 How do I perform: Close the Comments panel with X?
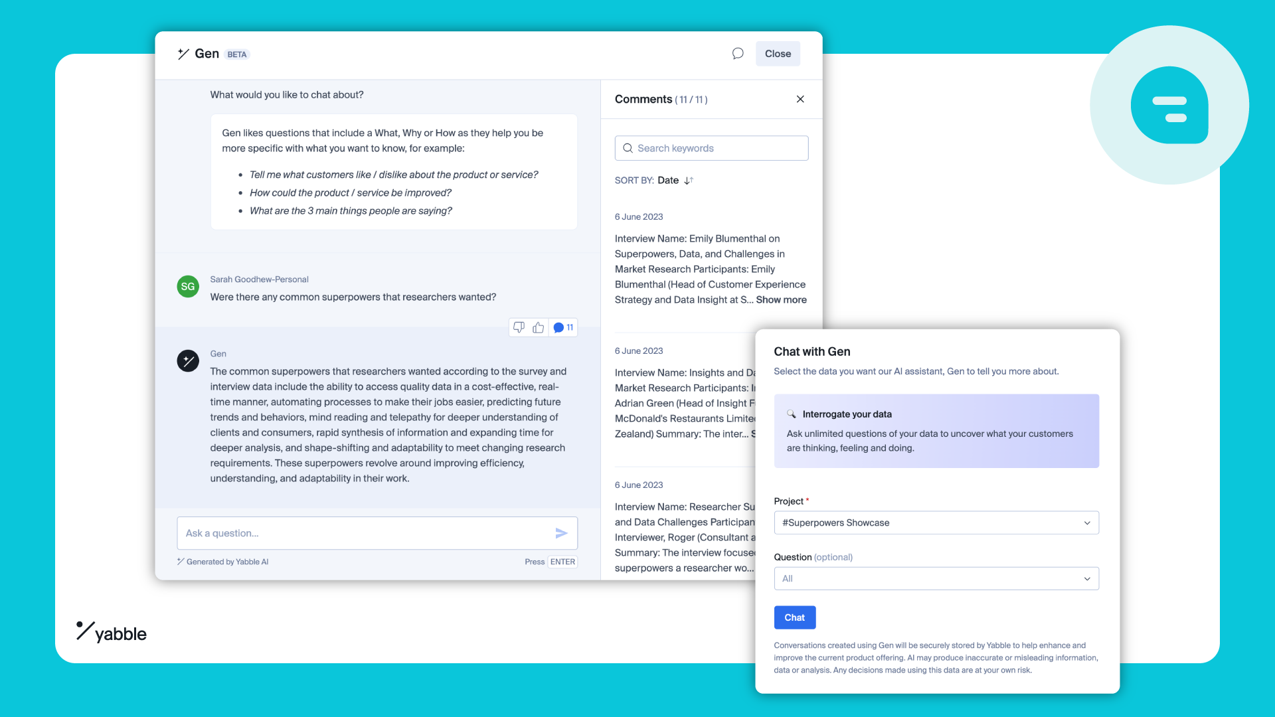tap(800, 99)
